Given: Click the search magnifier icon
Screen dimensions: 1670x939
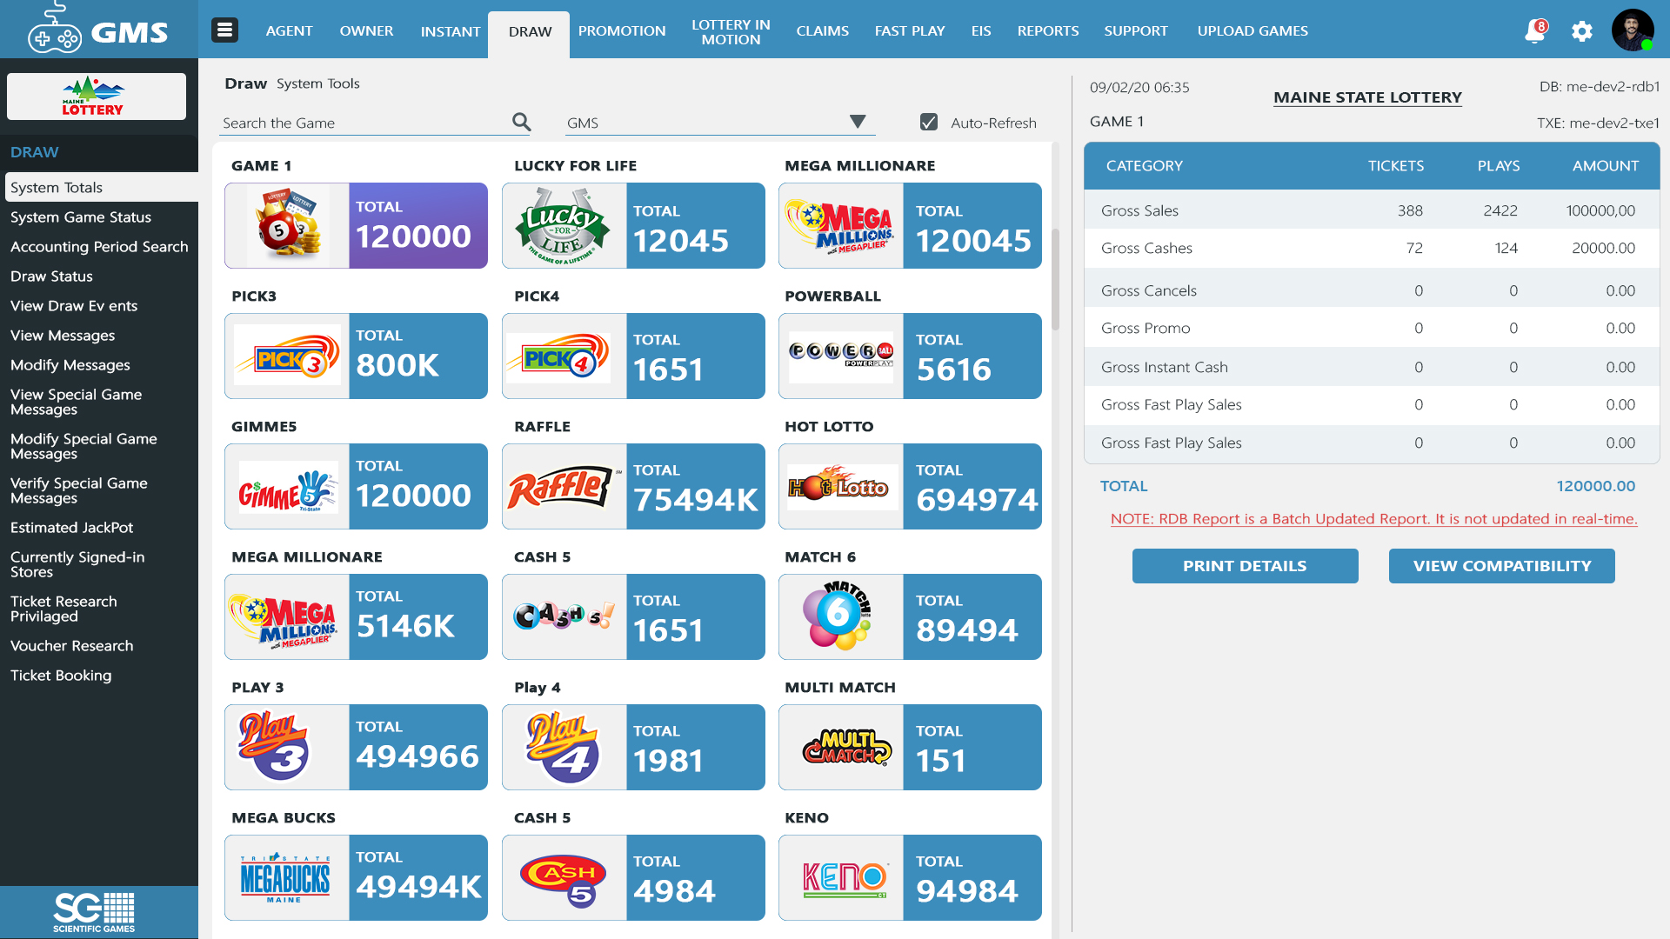Looking at the screenshot, I should pyautogui.click(x=520, y=122).
